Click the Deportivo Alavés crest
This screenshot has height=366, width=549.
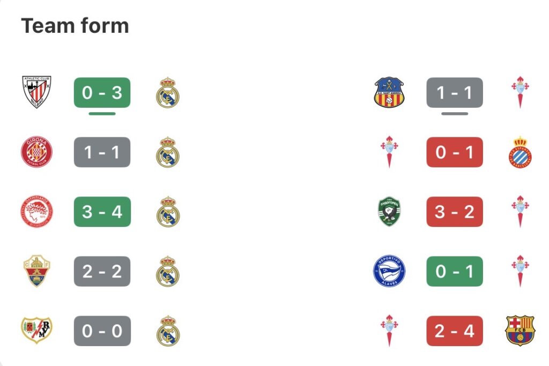pos(389,271)
